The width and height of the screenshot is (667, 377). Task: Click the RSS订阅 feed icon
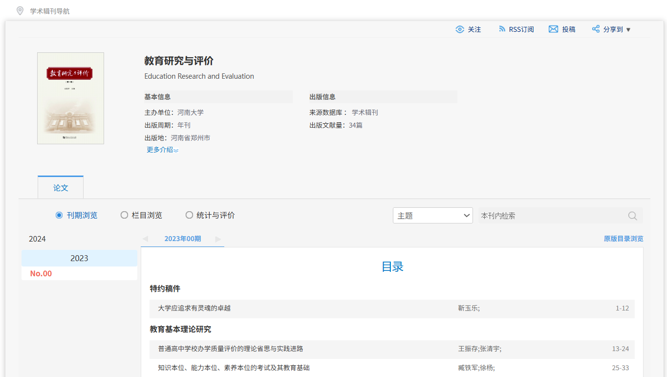tap(502, 29)
